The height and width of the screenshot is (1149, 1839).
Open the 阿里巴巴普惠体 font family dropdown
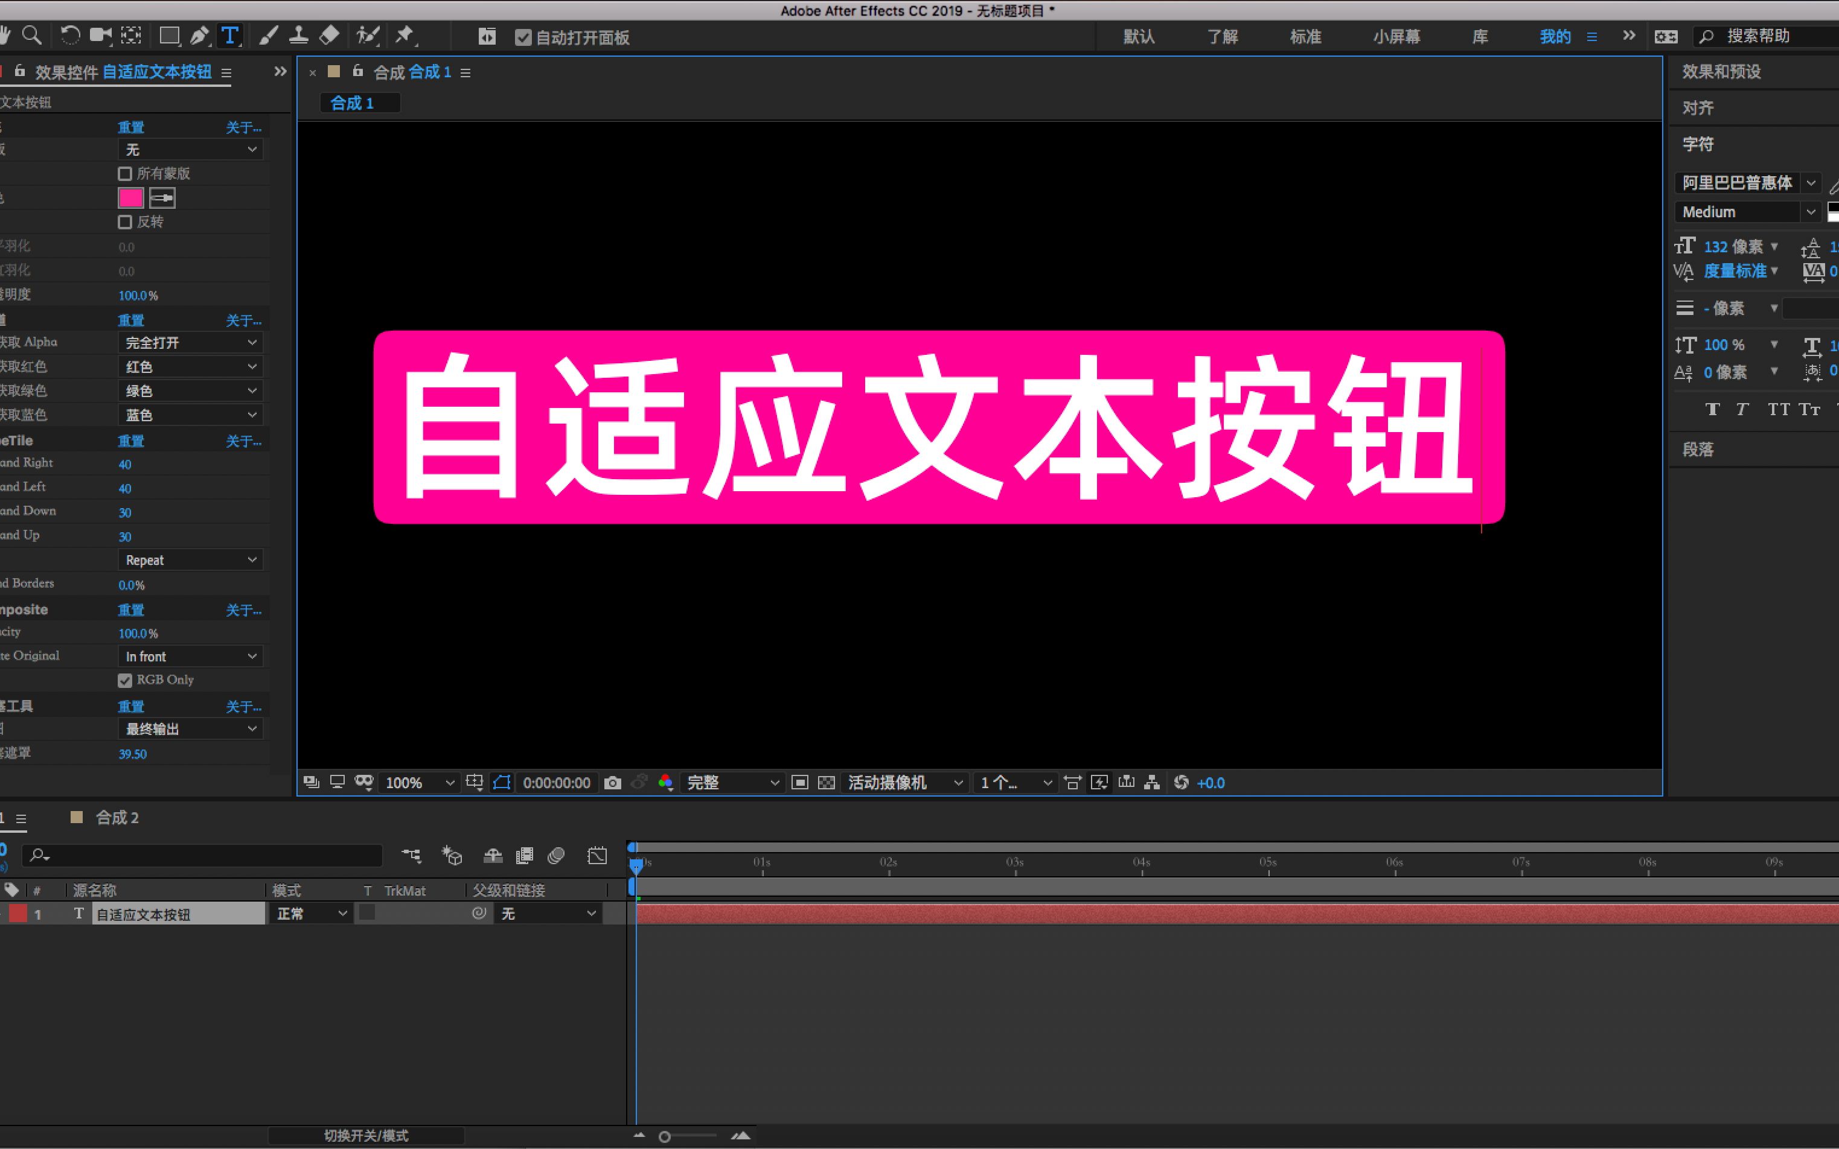point(1811,183)
